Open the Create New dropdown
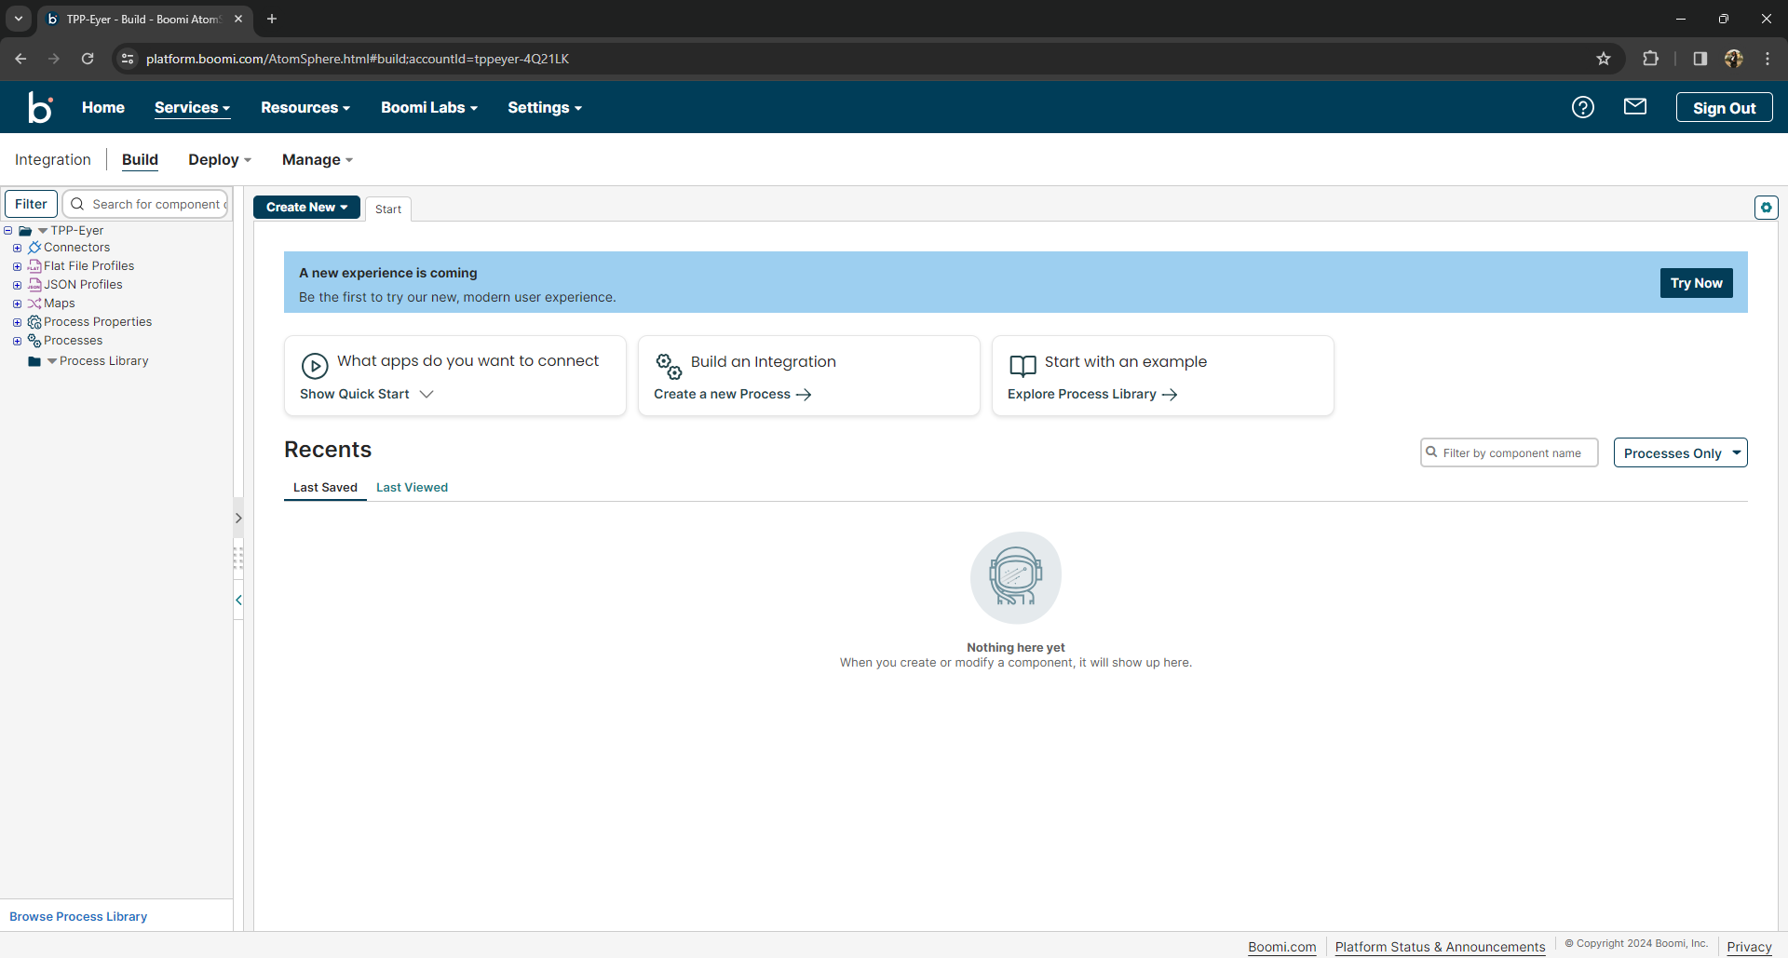 (x=306, y=207)
